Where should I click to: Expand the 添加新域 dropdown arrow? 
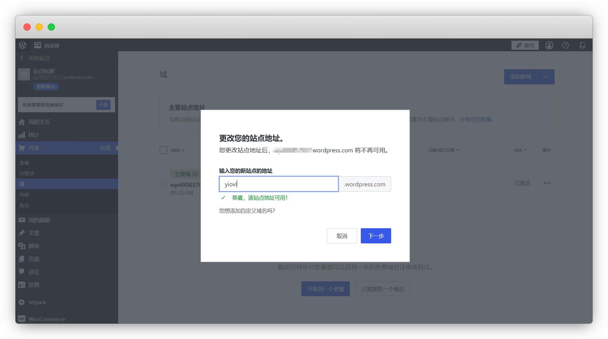pyautogui.click(x=545, y=77)
